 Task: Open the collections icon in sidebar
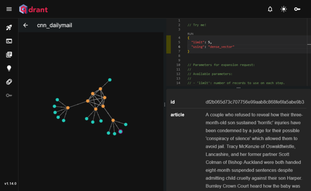tap(9, 55)
